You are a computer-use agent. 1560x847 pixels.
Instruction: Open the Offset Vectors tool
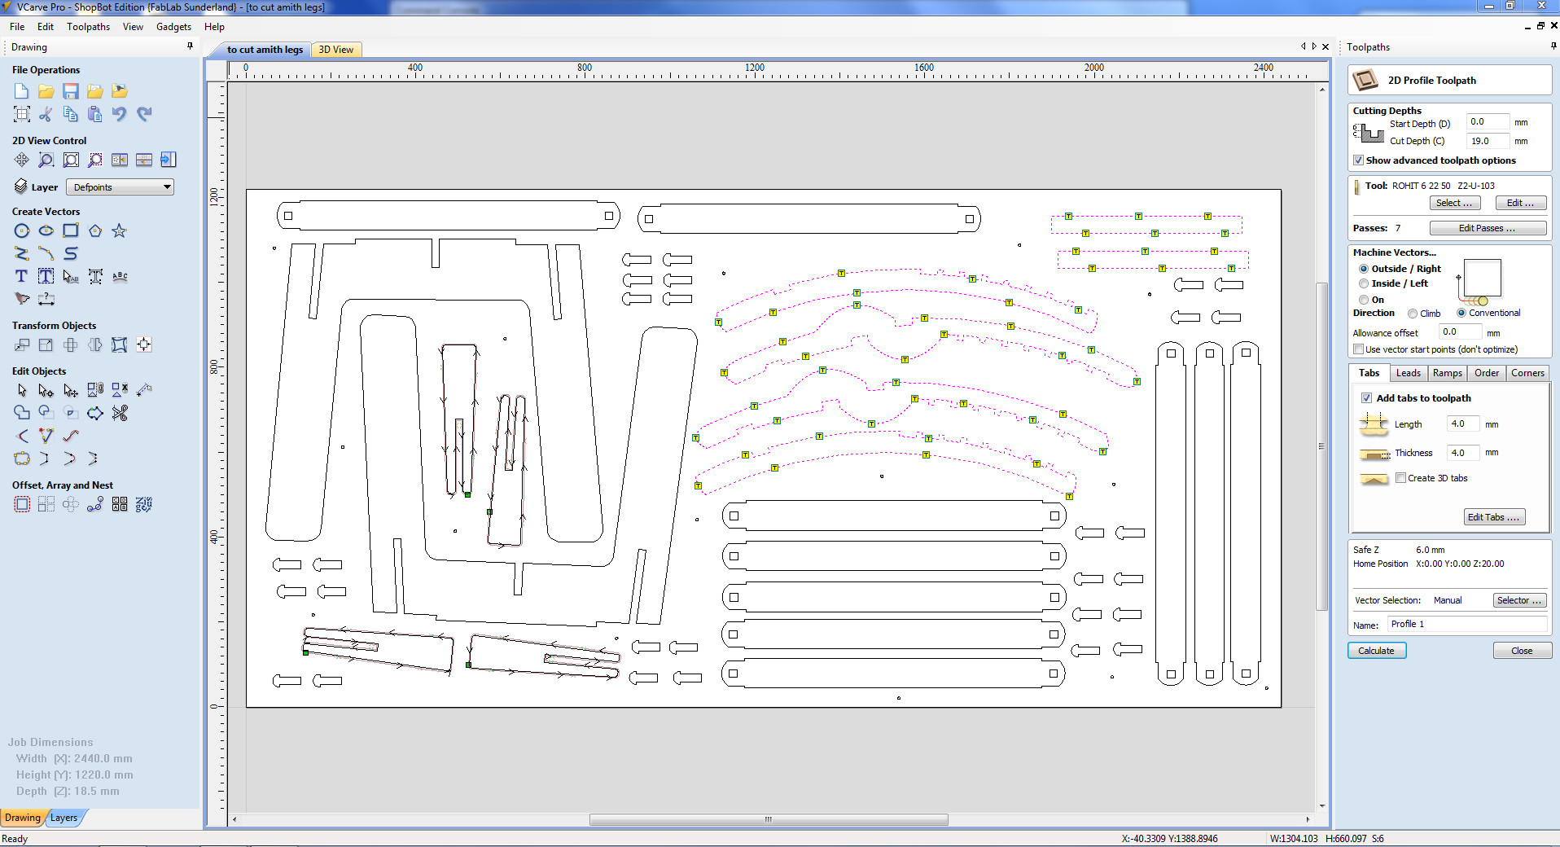(x=22, y=504)
